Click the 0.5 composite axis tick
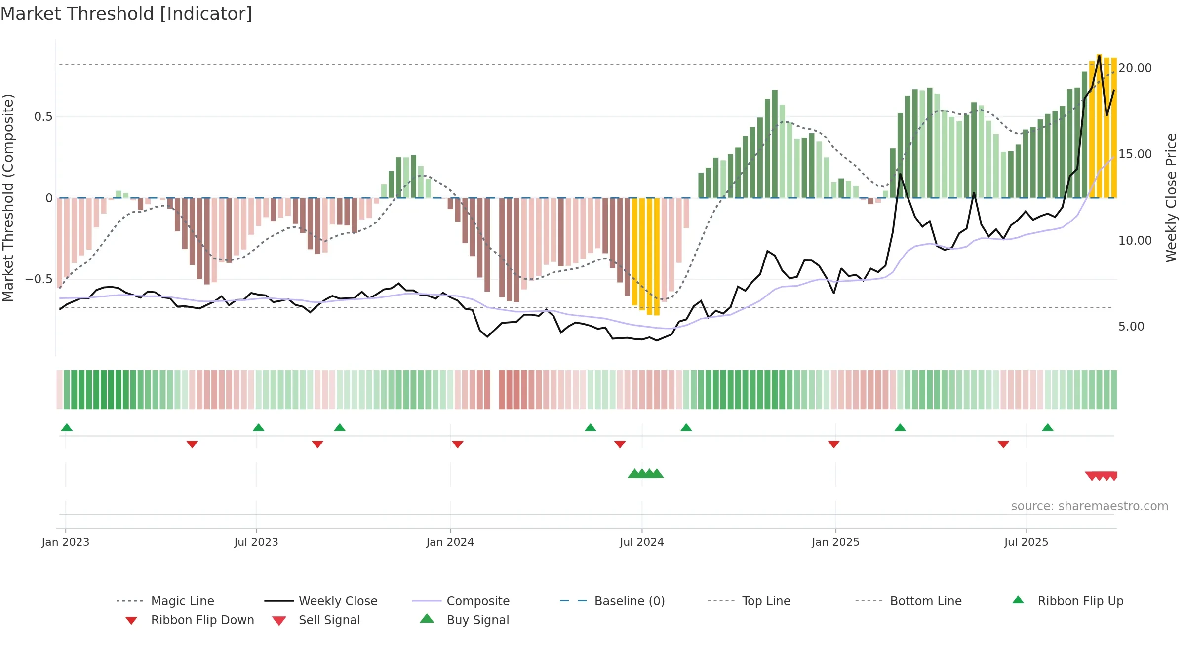 click(x=43, y=117)
